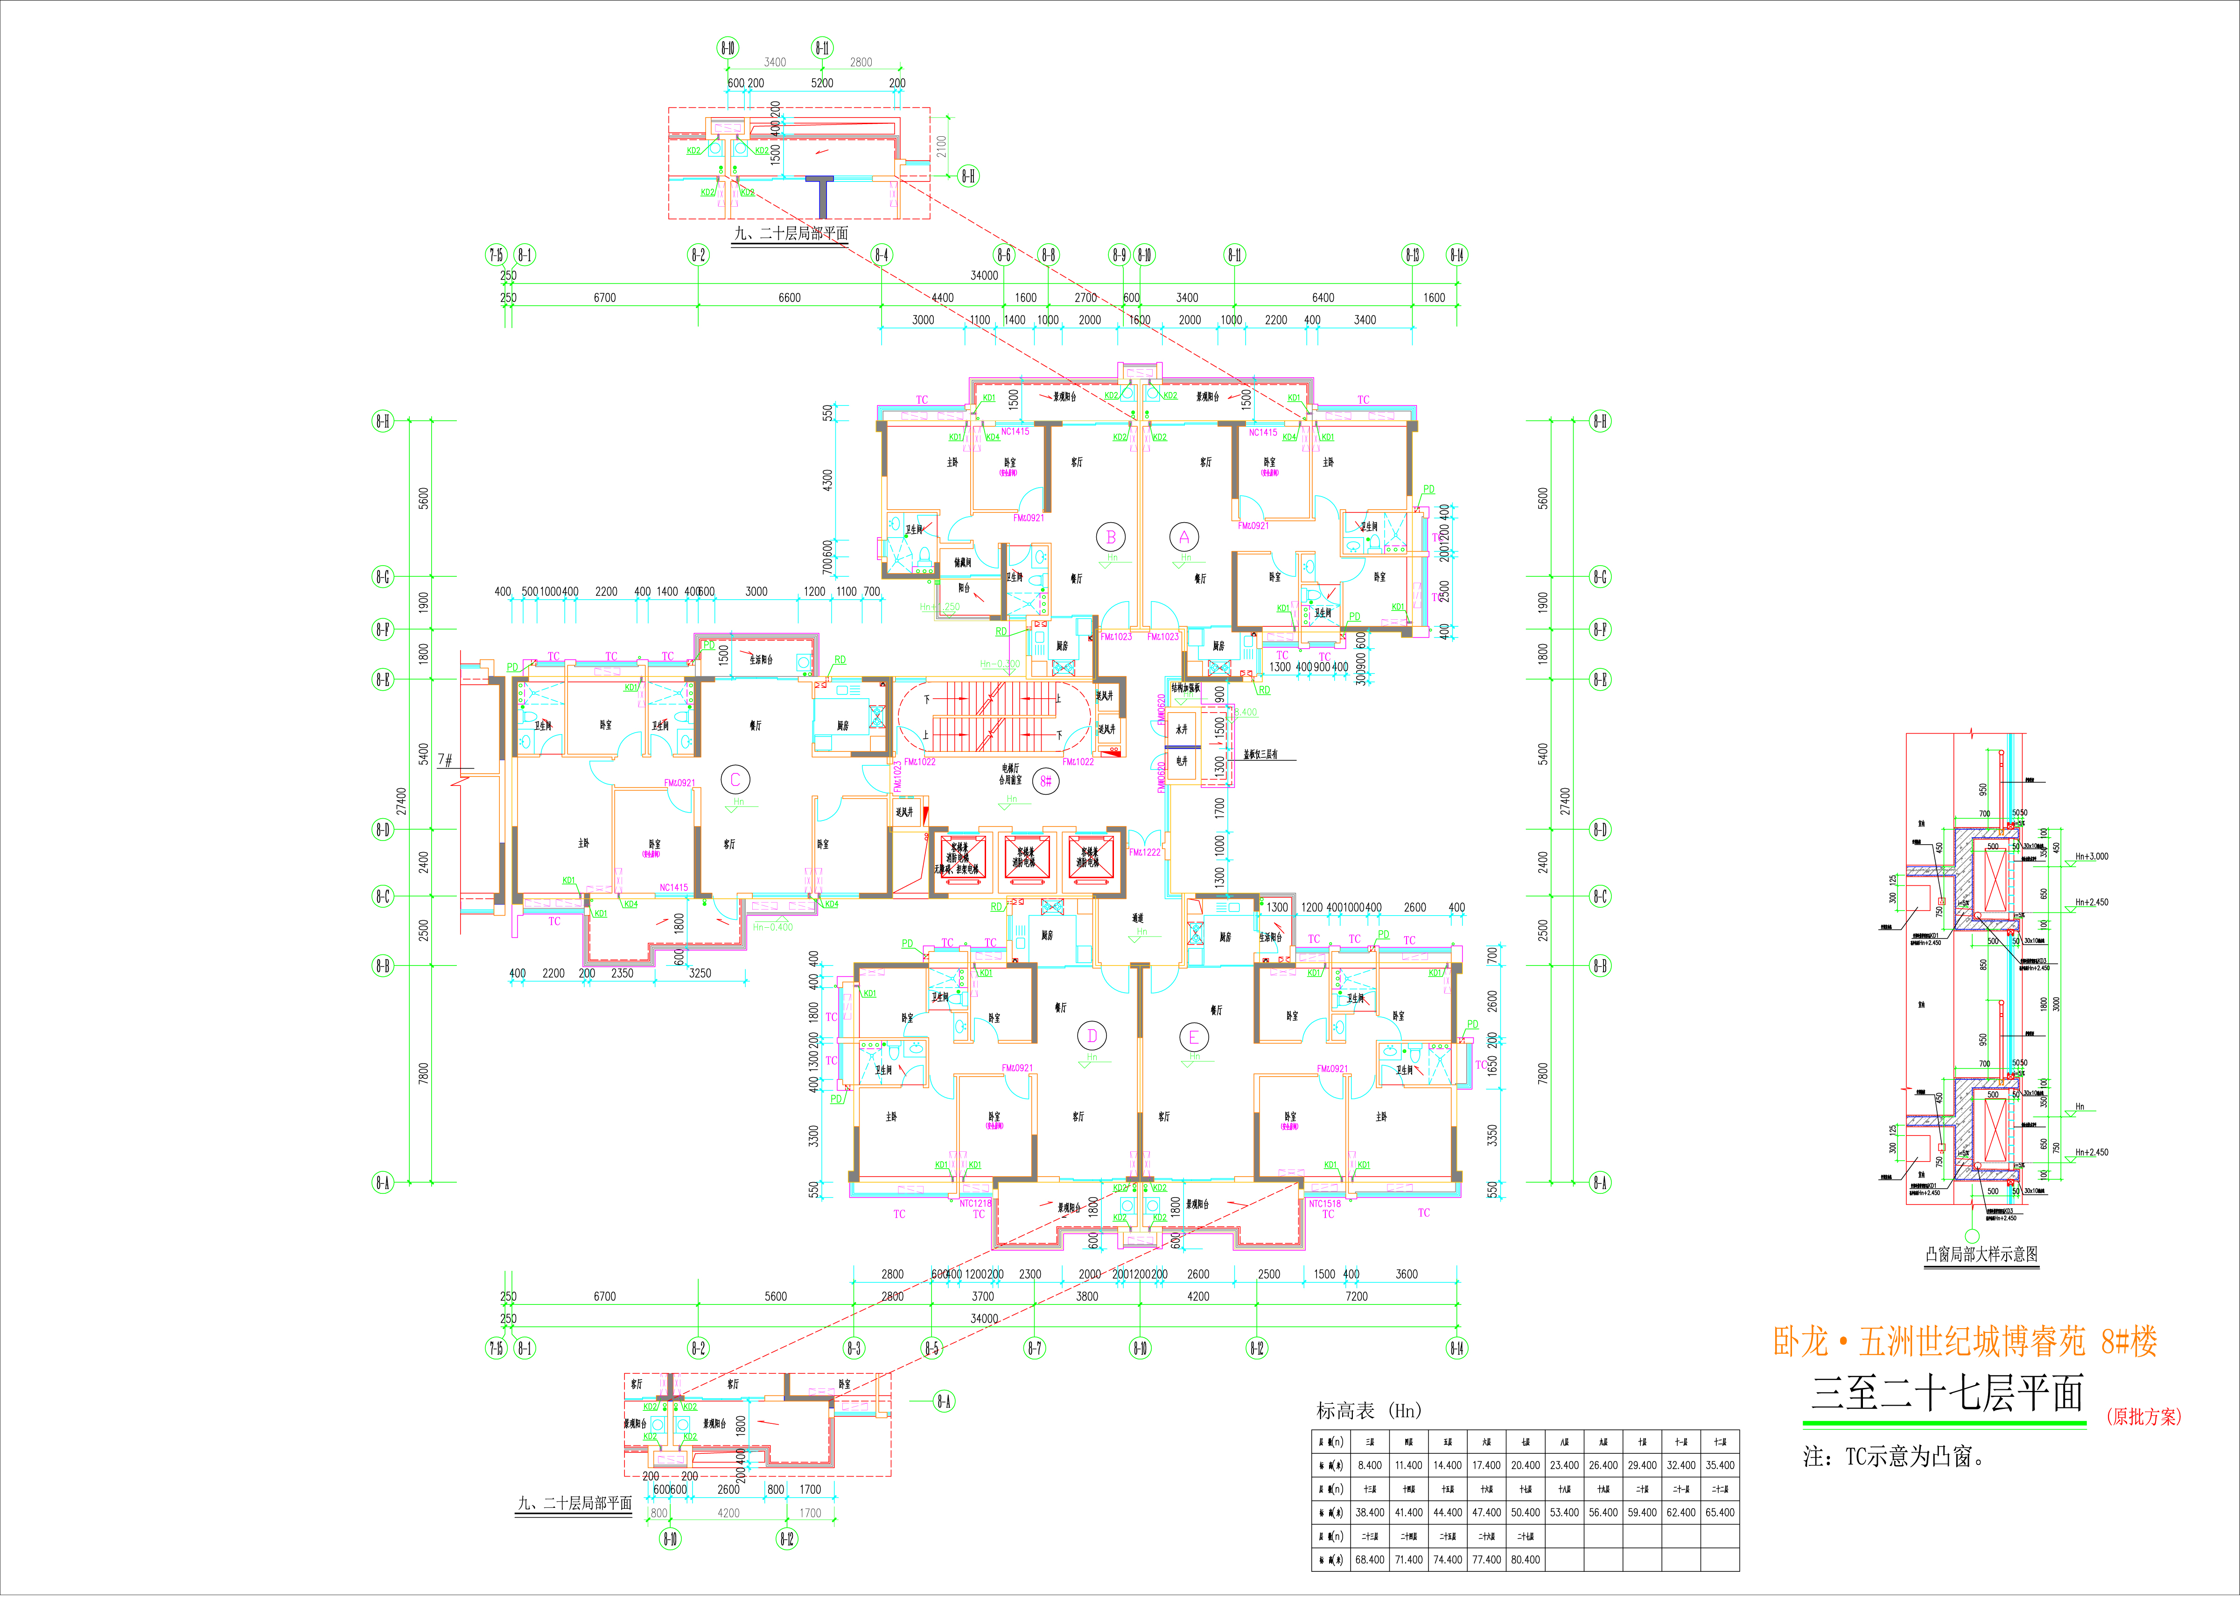Click the circled unit label D
This screenshot has width=2240, height=1597.
tap(1092, 1036)
